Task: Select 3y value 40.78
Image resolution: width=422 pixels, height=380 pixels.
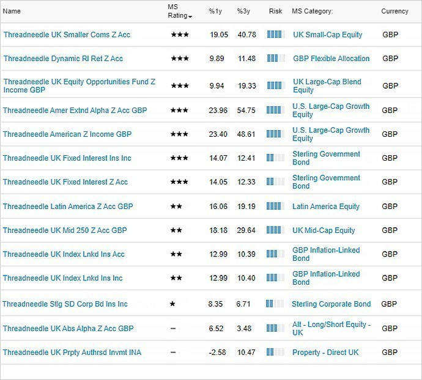Action: tap(247, 35)
